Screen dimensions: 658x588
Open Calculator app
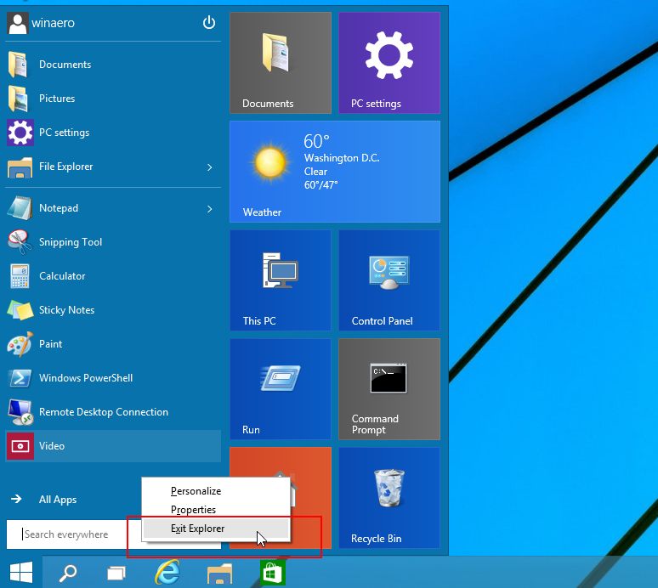tap(113, 276)
